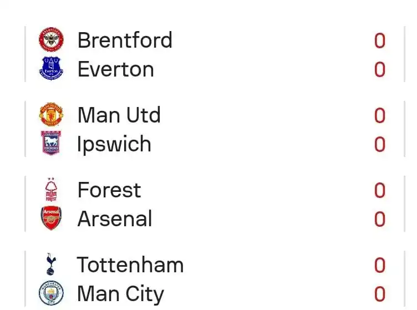Image resolution: width=417 pixels, height=310 pixels.
Task: Click Tottenham's score of 0
Action: click(379, 265)
